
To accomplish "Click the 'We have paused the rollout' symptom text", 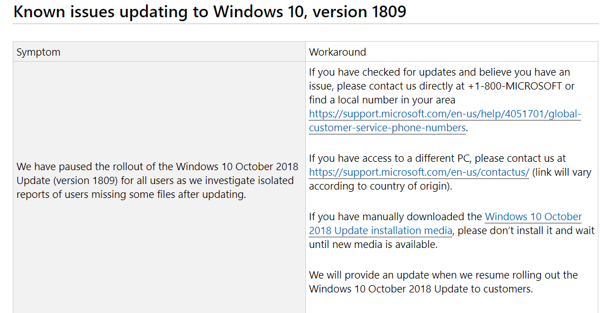I will pyautogui.click(x=95, y=167).
